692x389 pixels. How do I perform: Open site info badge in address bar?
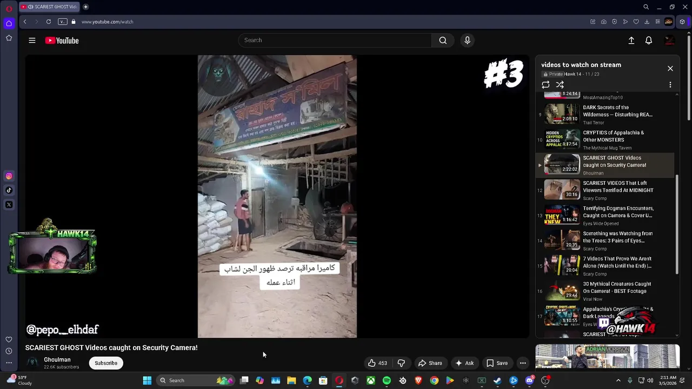(63, 22)
